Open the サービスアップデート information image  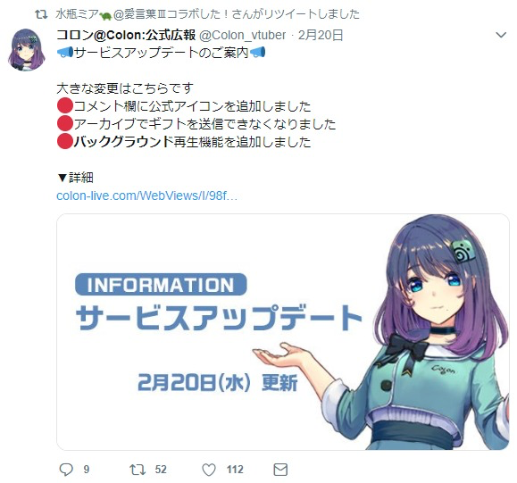283,331
